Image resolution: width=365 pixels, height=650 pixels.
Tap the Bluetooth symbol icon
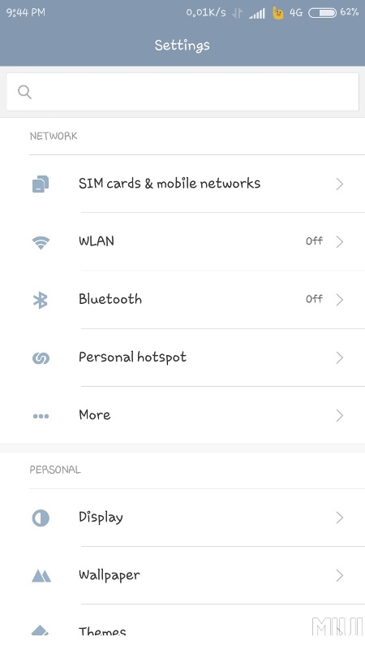(x=41, y=300)
